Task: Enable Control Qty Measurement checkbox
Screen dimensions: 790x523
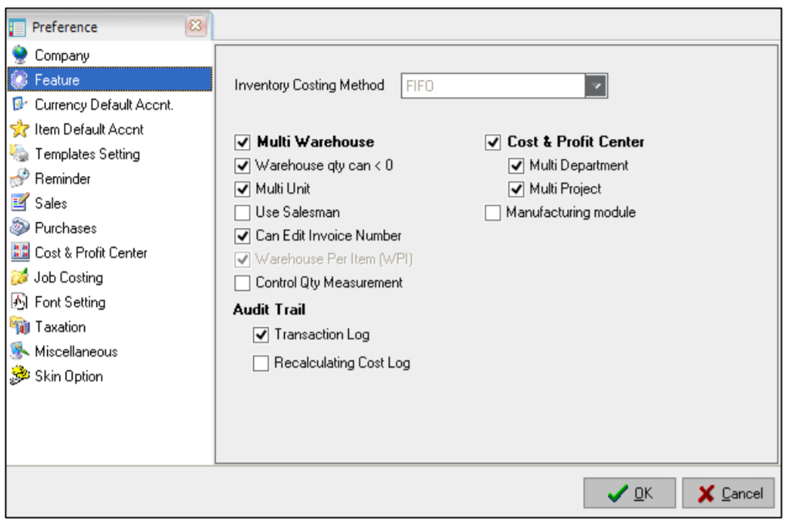Action: point(242,282)
